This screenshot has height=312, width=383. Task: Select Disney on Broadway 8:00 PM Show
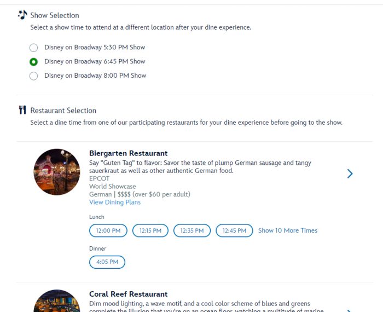click(x=34, y=76)
